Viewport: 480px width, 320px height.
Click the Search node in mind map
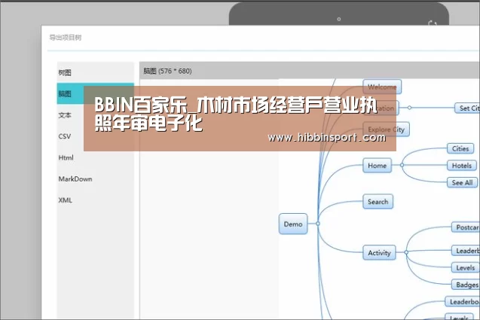pos(378,202)
